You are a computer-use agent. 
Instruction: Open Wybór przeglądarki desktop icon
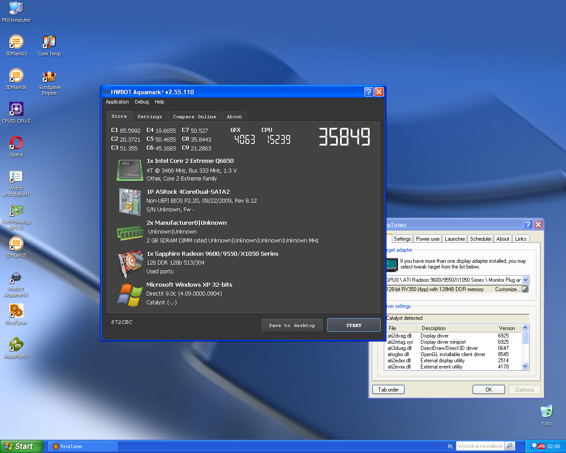[16, 183]
